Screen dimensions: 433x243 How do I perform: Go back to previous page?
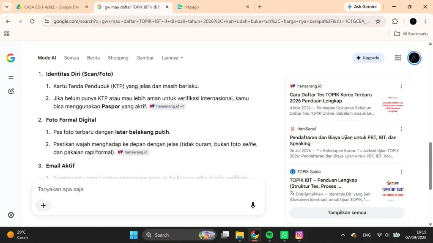(8, 21)
